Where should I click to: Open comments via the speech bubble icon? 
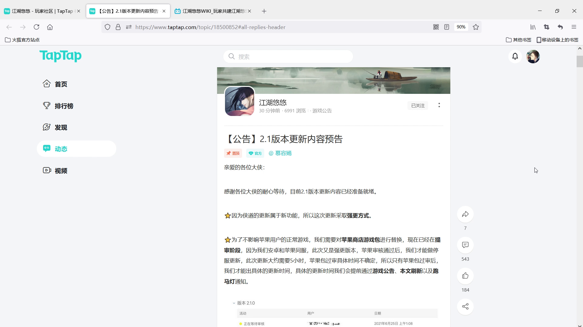click(x=465, y=245)
